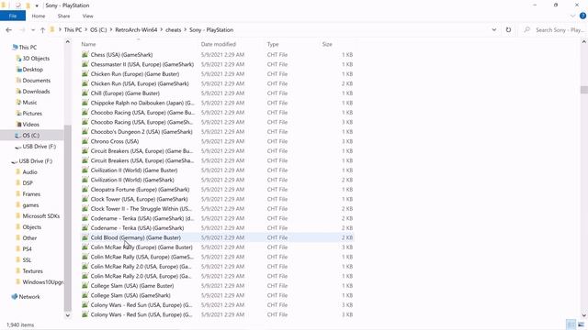This screenshot has height=330, width=588.
Task: Refresh the current folder view
Action: 508,30
